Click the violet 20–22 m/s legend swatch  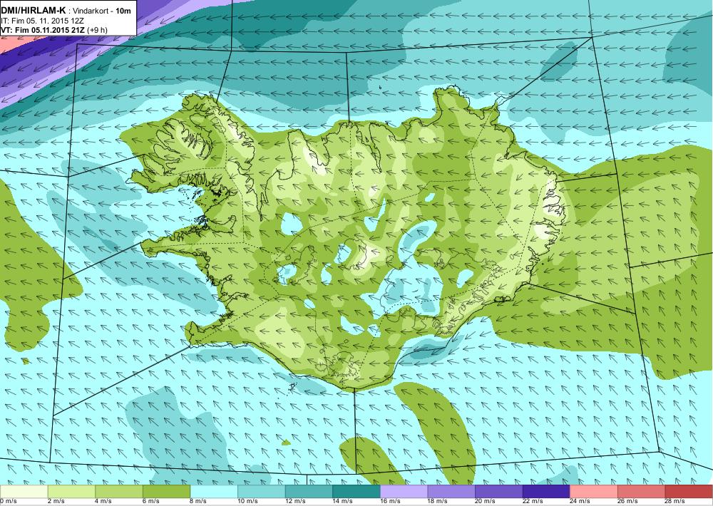[x=499, y=492]
